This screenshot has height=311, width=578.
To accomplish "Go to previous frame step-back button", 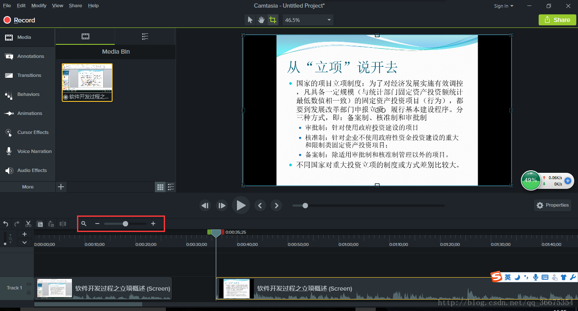I will pos(205,206).
